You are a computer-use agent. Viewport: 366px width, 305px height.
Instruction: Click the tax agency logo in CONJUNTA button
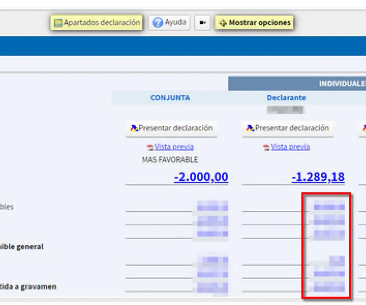[x=134, y=128]
